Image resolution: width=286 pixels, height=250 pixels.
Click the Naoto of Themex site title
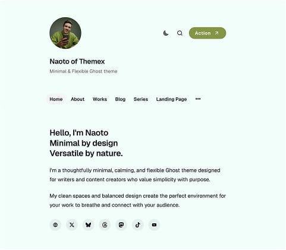[x=77, y=61]
